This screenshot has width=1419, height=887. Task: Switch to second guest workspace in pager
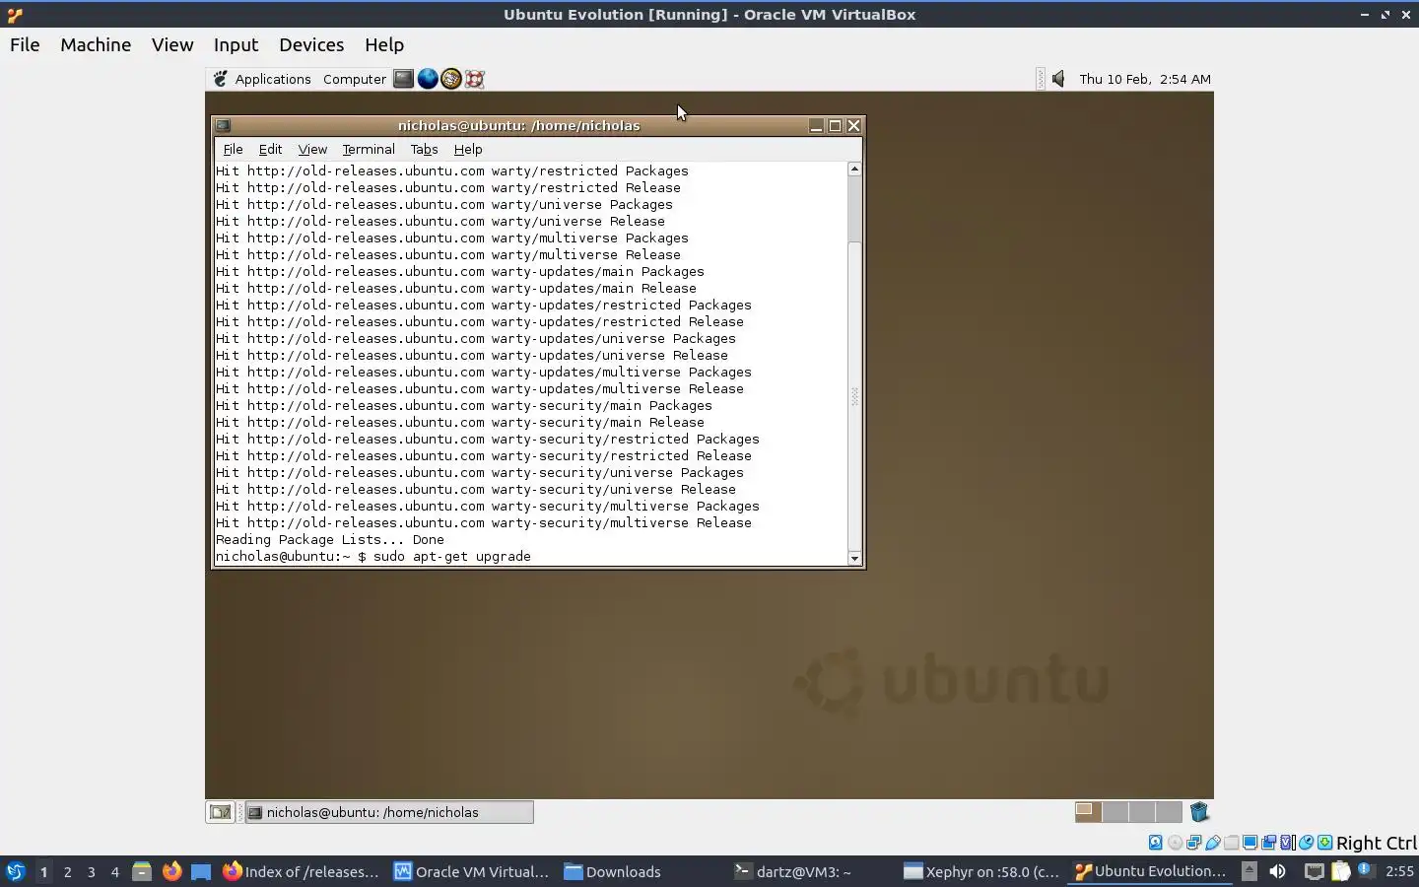(1115, 812)
